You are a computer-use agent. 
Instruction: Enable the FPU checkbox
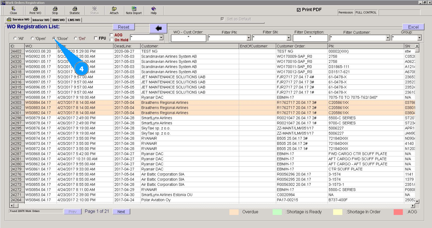click(96, 38)
